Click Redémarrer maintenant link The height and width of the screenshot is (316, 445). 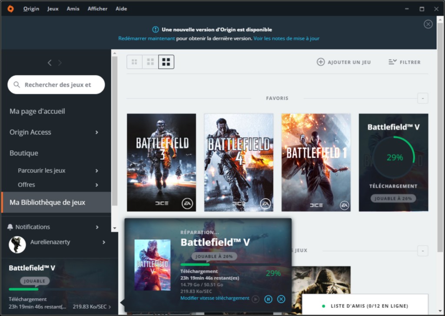(146, 38)
